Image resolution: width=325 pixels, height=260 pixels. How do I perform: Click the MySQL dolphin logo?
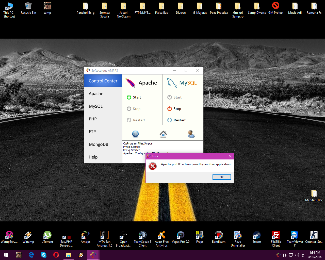point(172,83)
